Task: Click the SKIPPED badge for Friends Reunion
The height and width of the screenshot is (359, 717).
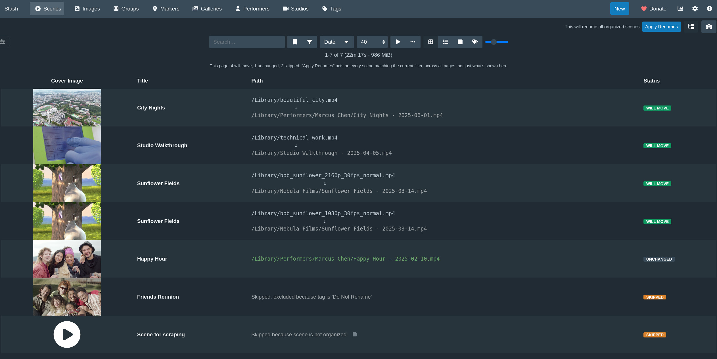Action: (655, 297)
